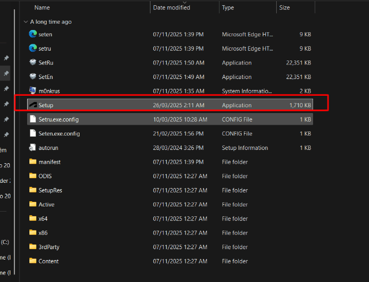Screen dimensions: 369x282
Task: Click the autorun setup information icon
Action: [x=33, y=148]
